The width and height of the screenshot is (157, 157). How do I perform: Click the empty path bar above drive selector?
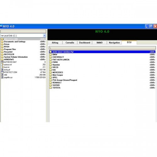[23, 31]
